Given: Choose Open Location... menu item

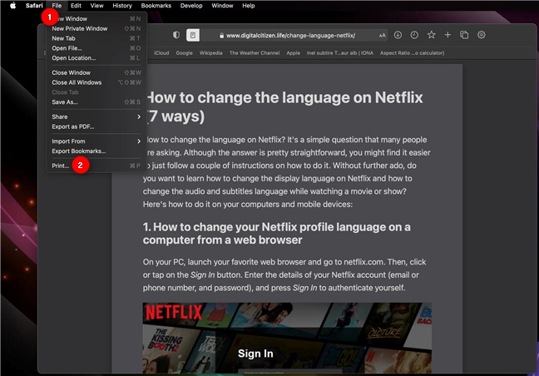Looking at the screenshot, I should 96,58.
